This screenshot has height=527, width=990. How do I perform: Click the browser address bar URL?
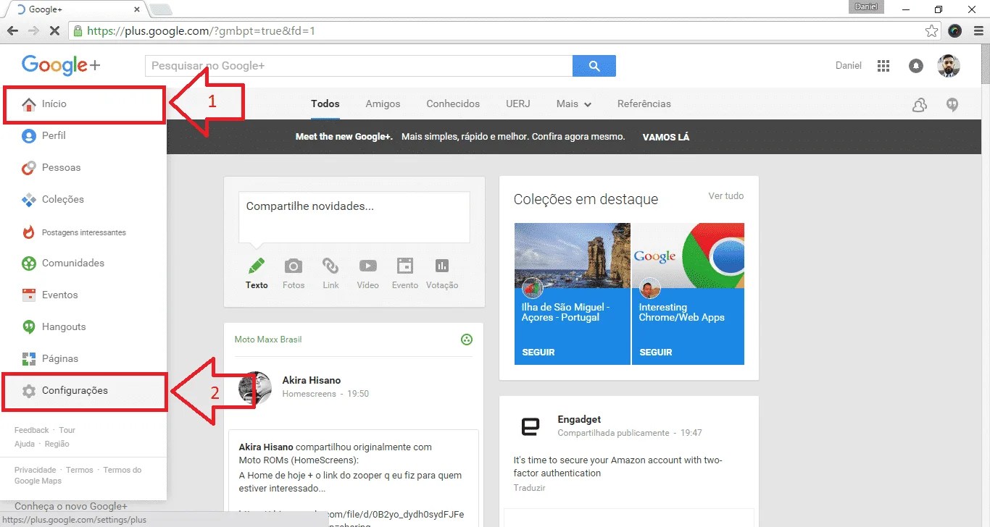coord(201,31)
